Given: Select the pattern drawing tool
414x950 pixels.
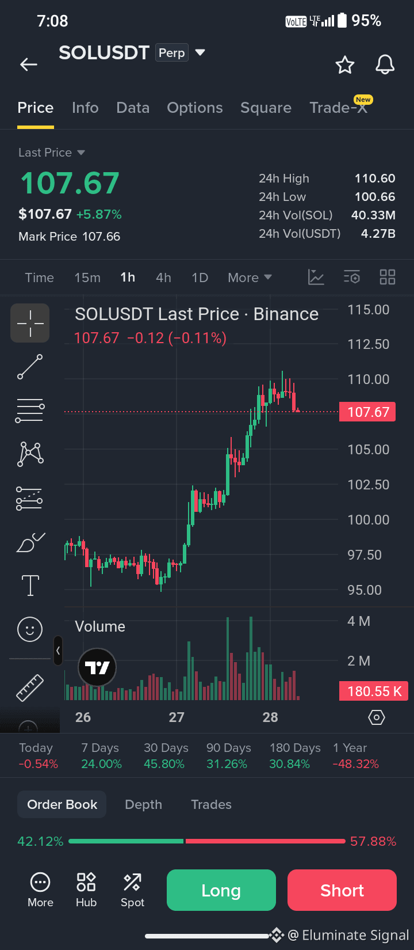Looking at the screenshot, I should point(30,454).
